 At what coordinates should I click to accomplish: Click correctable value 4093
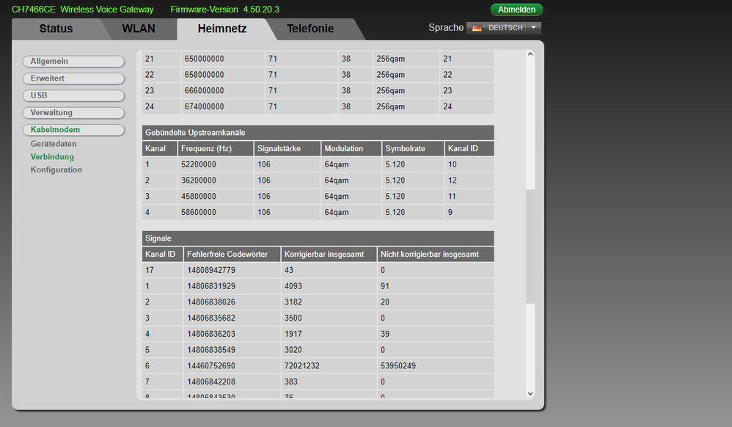pos(293,286)
